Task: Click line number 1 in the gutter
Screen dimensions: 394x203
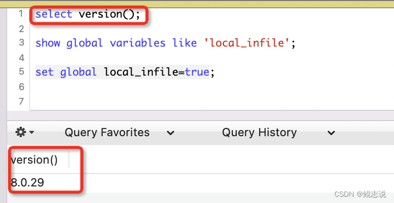Action: (21, 13)
